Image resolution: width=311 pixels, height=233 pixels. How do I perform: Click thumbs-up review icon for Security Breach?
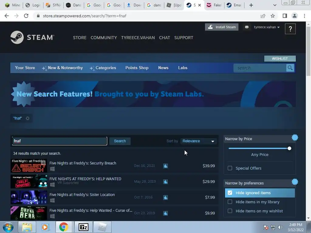click(166, 166)
